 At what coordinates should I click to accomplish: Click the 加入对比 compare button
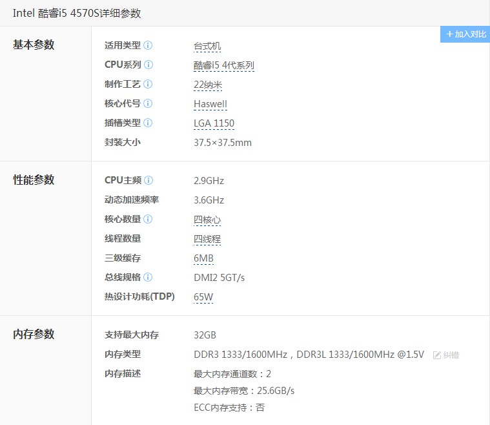[x=465, y=34]
